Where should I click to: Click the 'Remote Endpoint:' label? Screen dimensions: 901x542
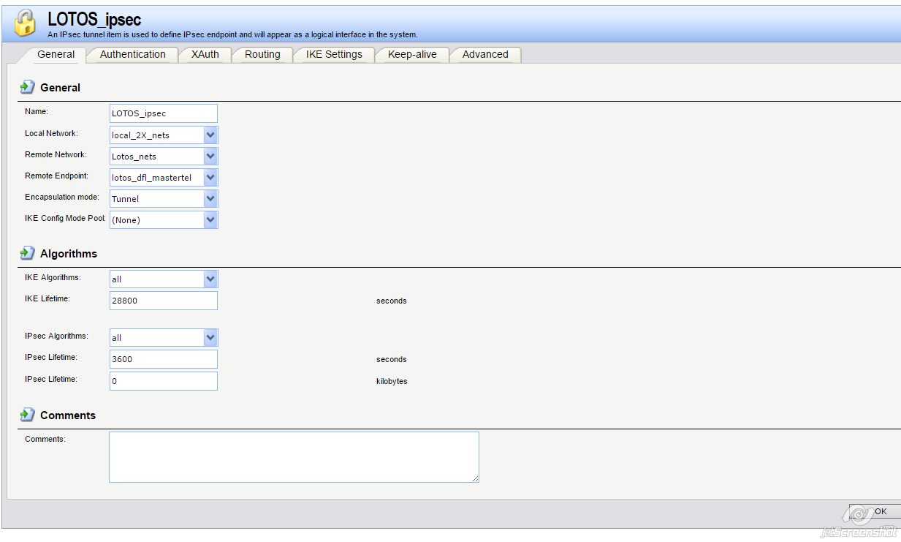coord(56,176)
